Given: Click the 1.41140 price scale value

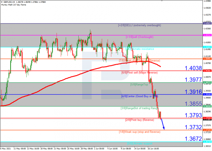Looking at the screenshot, I should [x=207, y=56].
